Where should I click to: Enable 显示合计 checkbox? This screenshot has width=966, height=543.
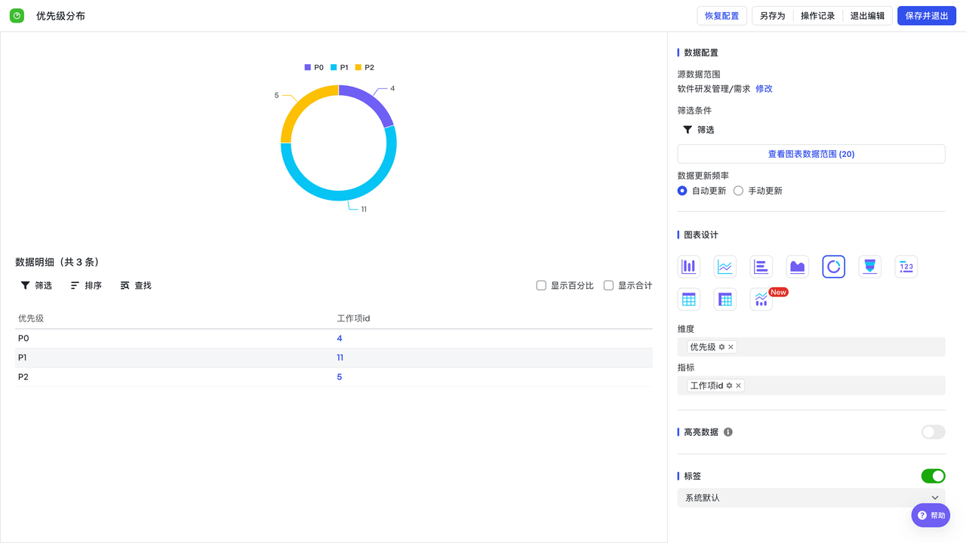(608, 286)
